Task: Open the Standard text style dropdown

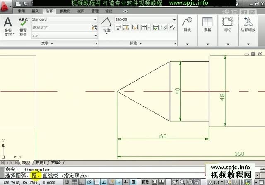Action: pos(95,19)
